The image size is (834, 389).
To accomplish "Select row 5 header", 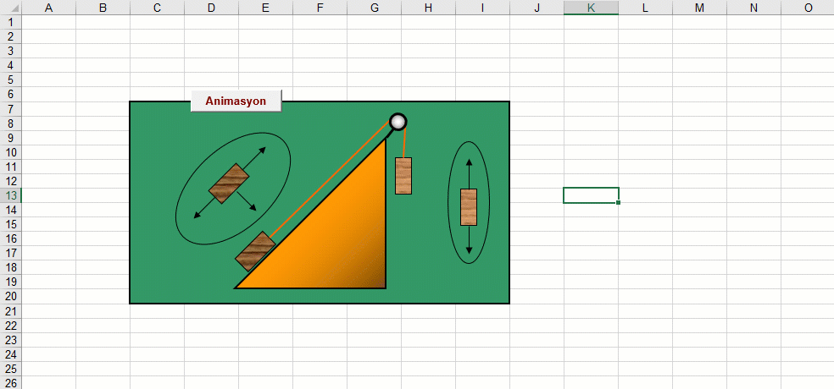I will 11,79.
